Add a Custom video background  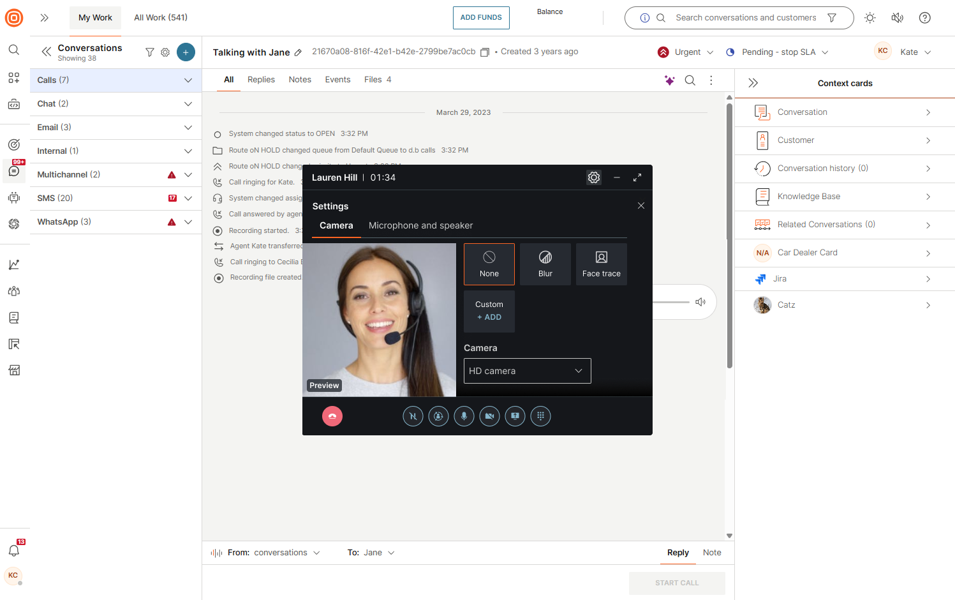point(489,311)
